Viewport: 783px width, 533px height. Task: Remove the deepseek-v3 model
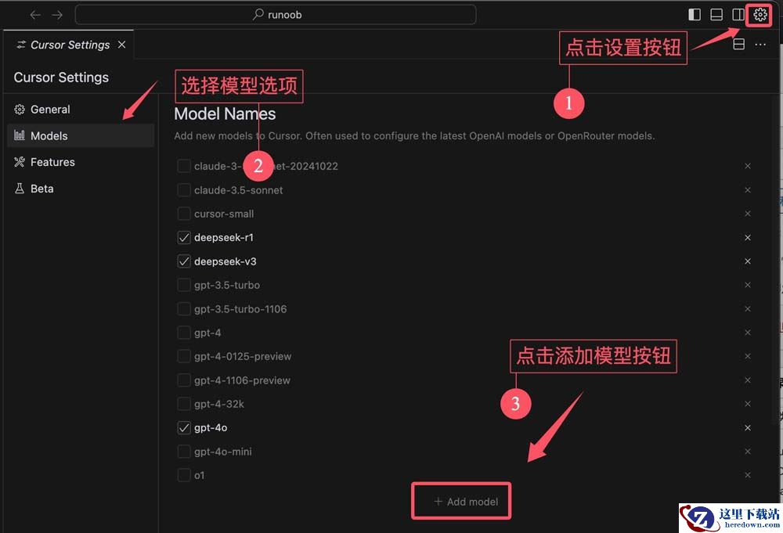(x=748, y=261)
